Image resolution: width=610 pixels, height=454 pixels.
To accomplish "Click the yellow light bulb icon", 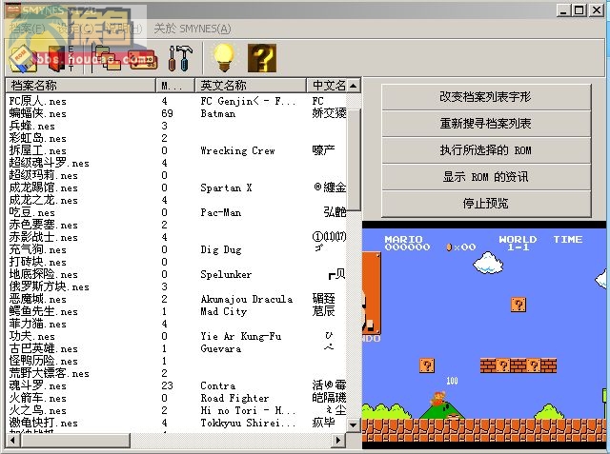I will coord(224,58).
